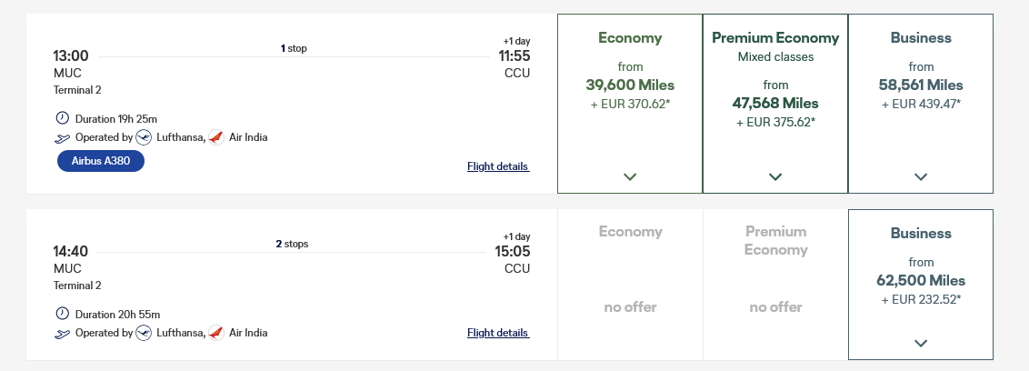This screenshot has width=1029, height=371.
Task: Open Flight details for the 14:40 departure
Action: pyautogui.click(x=498, y=333)
